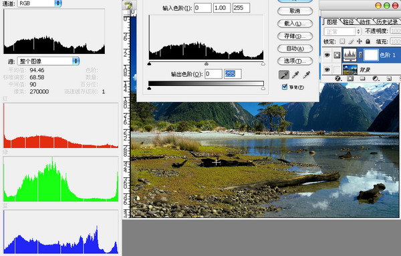The image size is (401, 256).
Task: Select the gray point eyedropper
Action: pos(295,75)
